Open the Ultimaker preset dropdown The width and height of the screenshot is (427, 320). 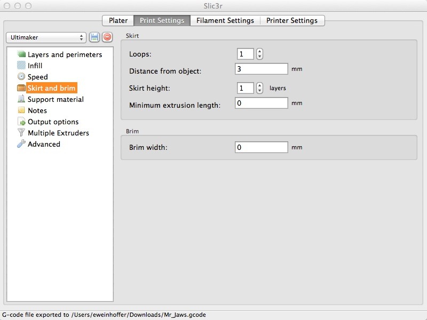(x=46, y=37)
